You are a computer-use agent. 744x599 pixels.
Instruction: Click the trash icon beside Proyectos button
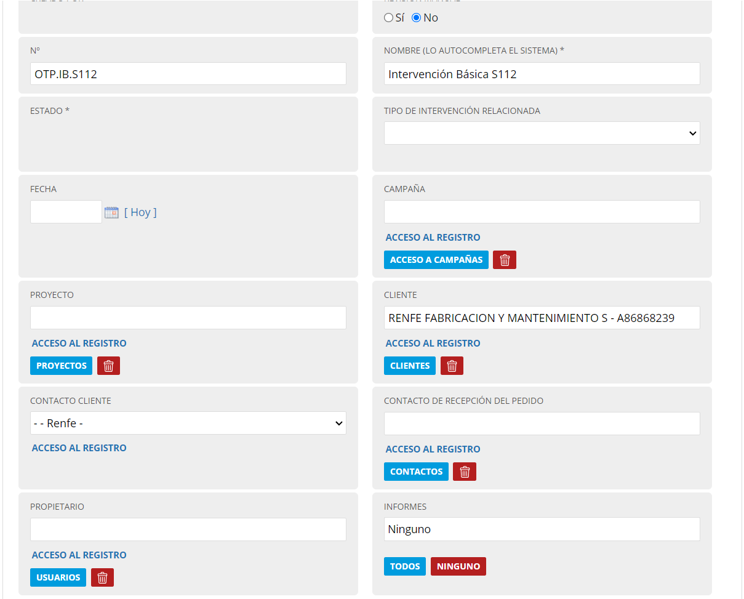coord(108,366)
